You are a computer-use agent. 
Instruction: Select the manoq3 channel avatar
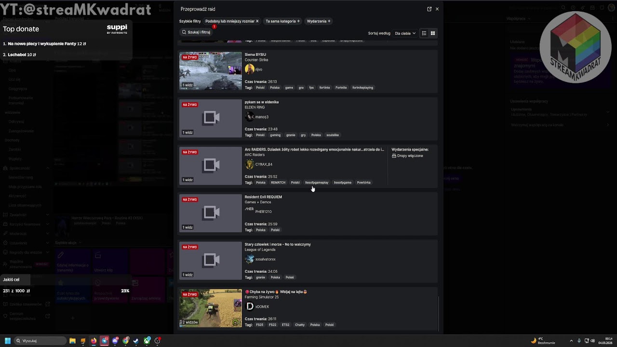pos(249,117)
